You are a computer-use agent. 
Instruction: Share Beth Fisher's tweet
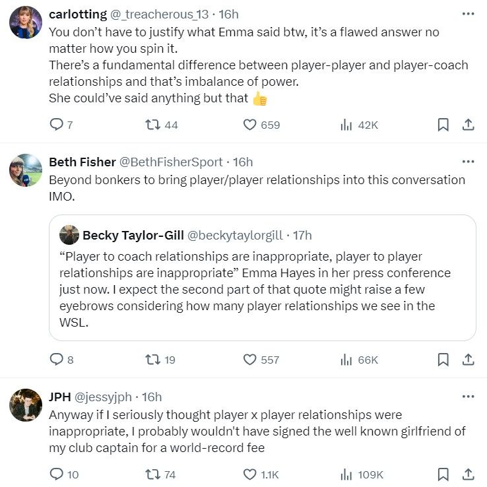[468, 360]
